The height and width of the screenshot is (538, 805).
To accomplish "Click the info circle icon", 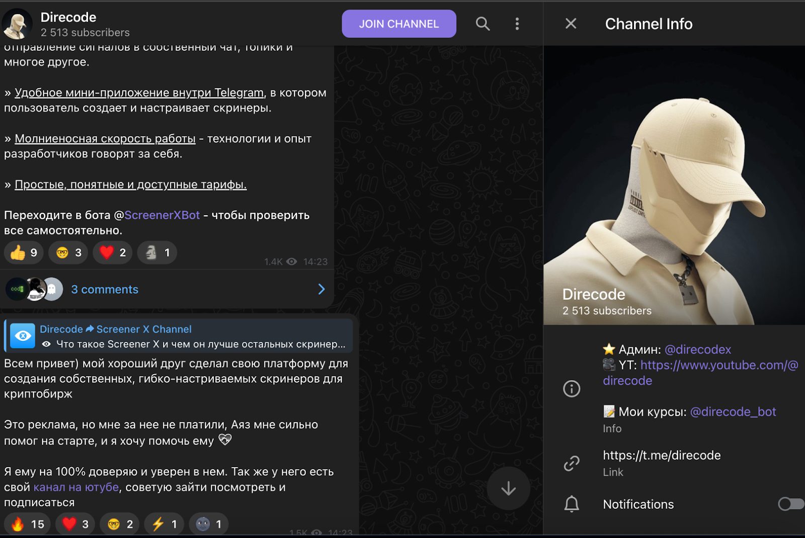I will point(572,389).
